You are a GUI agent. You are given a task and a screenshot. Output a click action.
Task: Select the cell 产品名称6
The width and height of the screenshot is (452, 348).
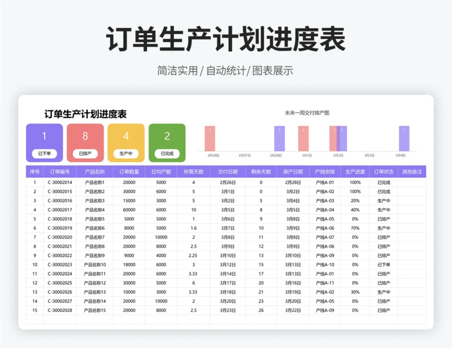(x=94, y=228)
